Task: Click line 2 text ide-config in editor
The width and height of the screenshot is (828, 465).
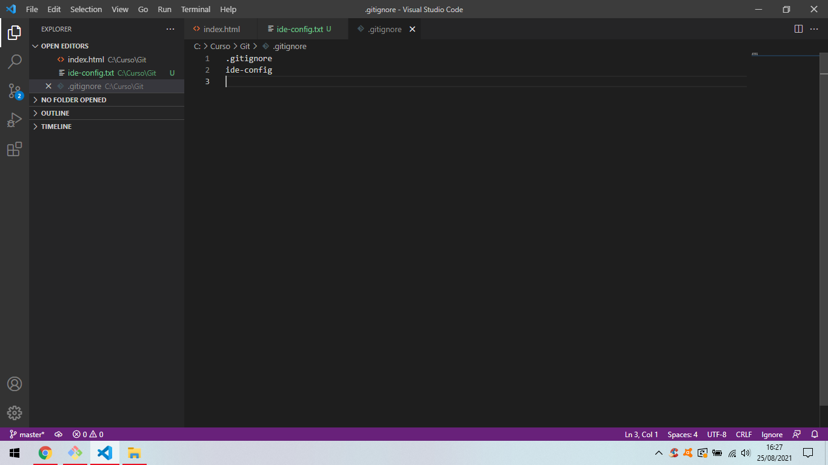Action: point(249,70)
